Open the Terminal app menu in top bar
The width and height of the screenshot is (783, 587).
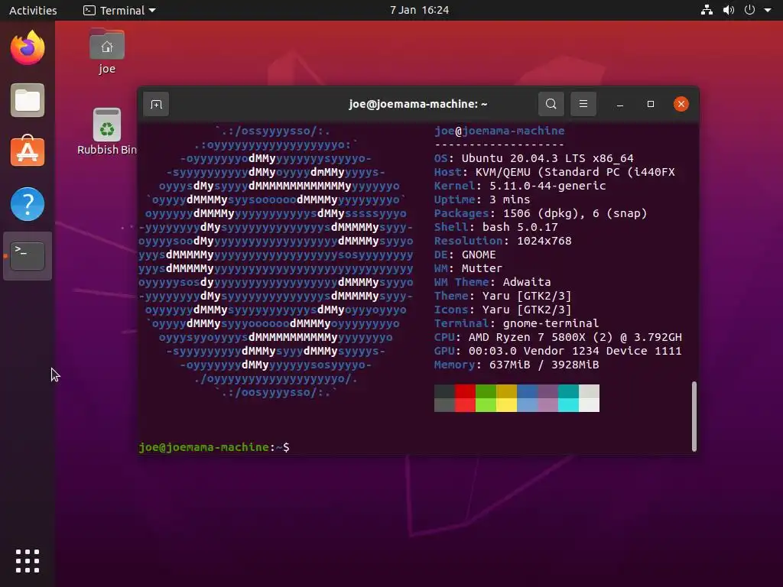coord(119,10)
